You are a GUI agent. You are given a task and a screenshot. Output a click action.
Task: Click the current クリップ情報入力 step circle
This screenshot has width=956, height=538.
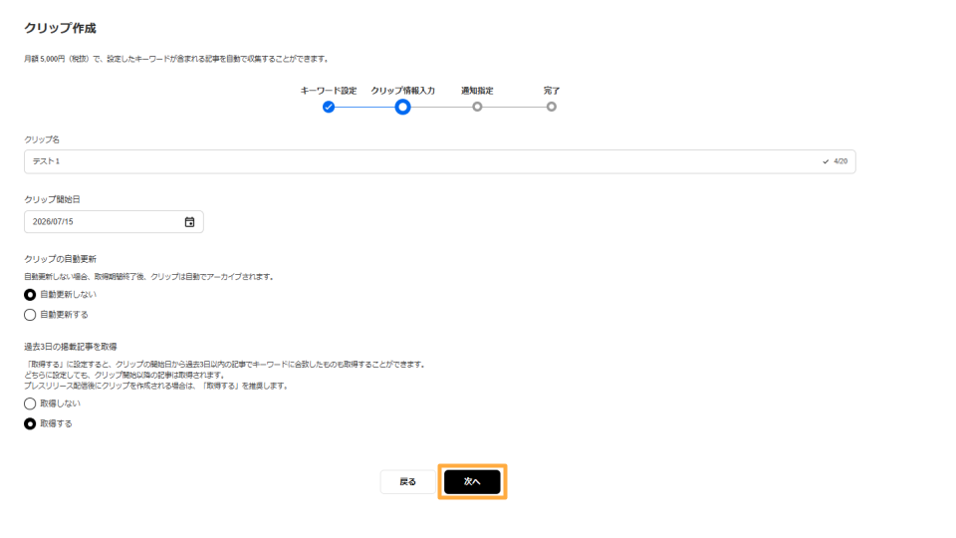click(x=402, y=108)
